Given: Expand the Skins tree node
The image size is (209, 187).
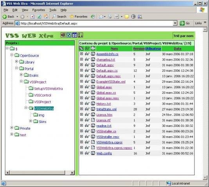Looking at the screenshot, I should (x=31, y=121).
